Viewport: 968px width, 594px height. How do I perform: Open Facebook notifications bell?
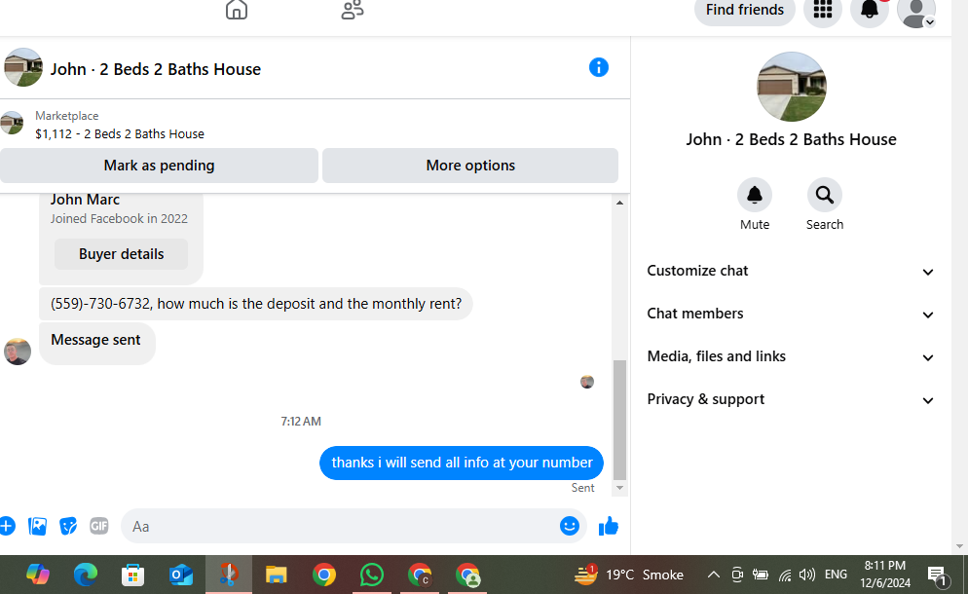pyautogui.click(x=870, y=10)
